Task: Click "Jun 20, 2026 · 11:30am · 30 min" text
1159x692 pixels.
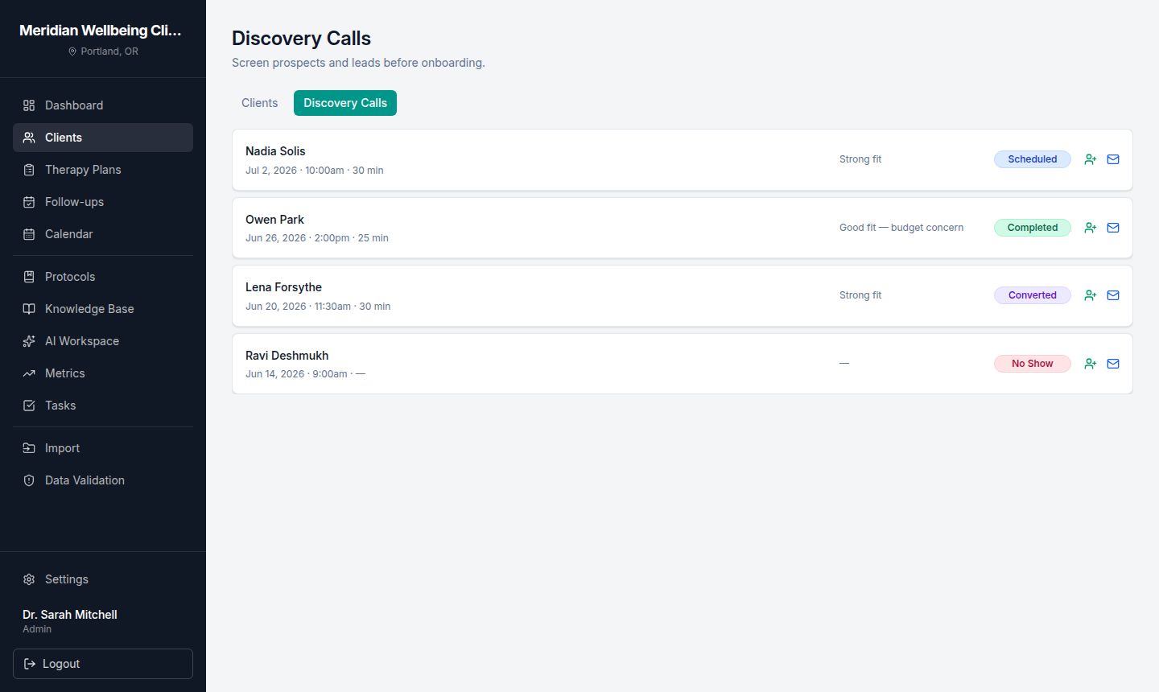Action: [318, 307]
